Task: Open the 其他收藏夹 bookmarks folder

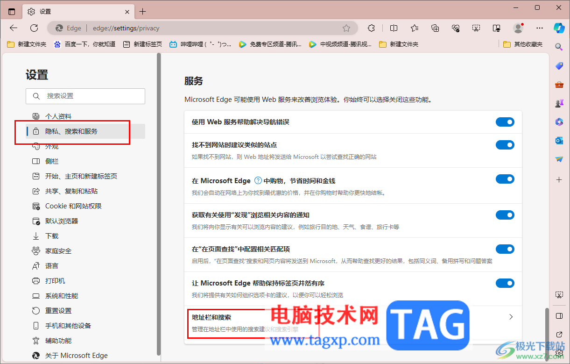Action: (523, 44)
